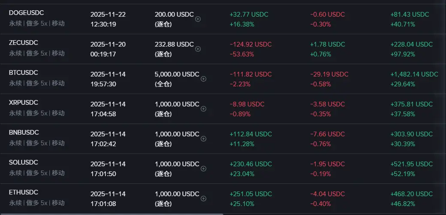
Task: Click the ZECUSDC loss value -124.92 USDC
Action: (x=250, y=44)
